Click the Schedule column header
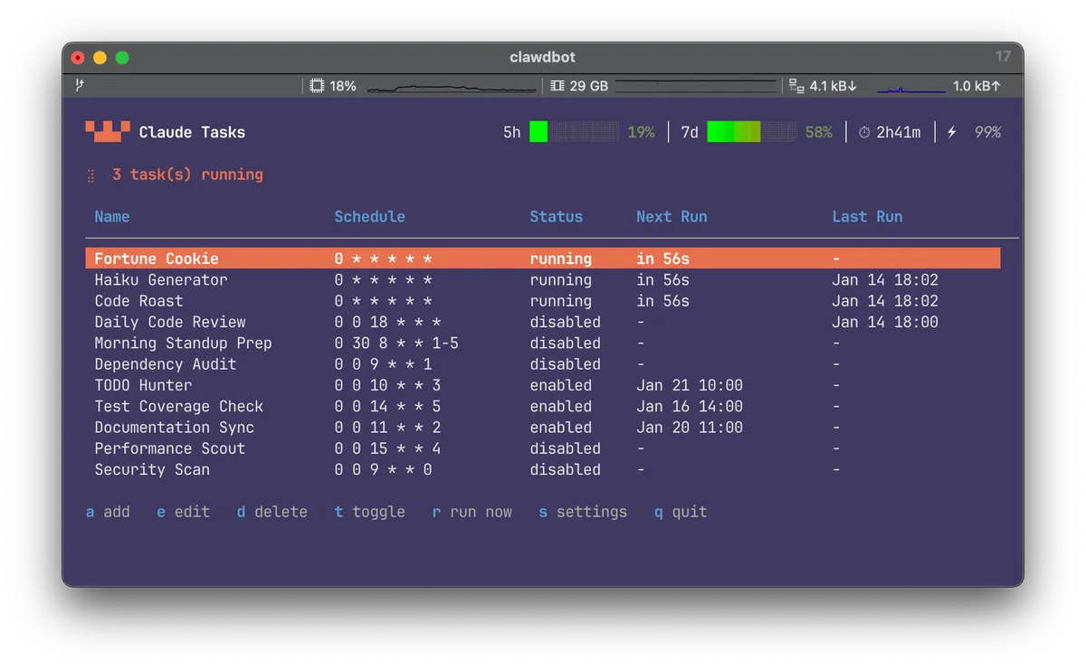 pyautogui.click(x=369, y=217)
